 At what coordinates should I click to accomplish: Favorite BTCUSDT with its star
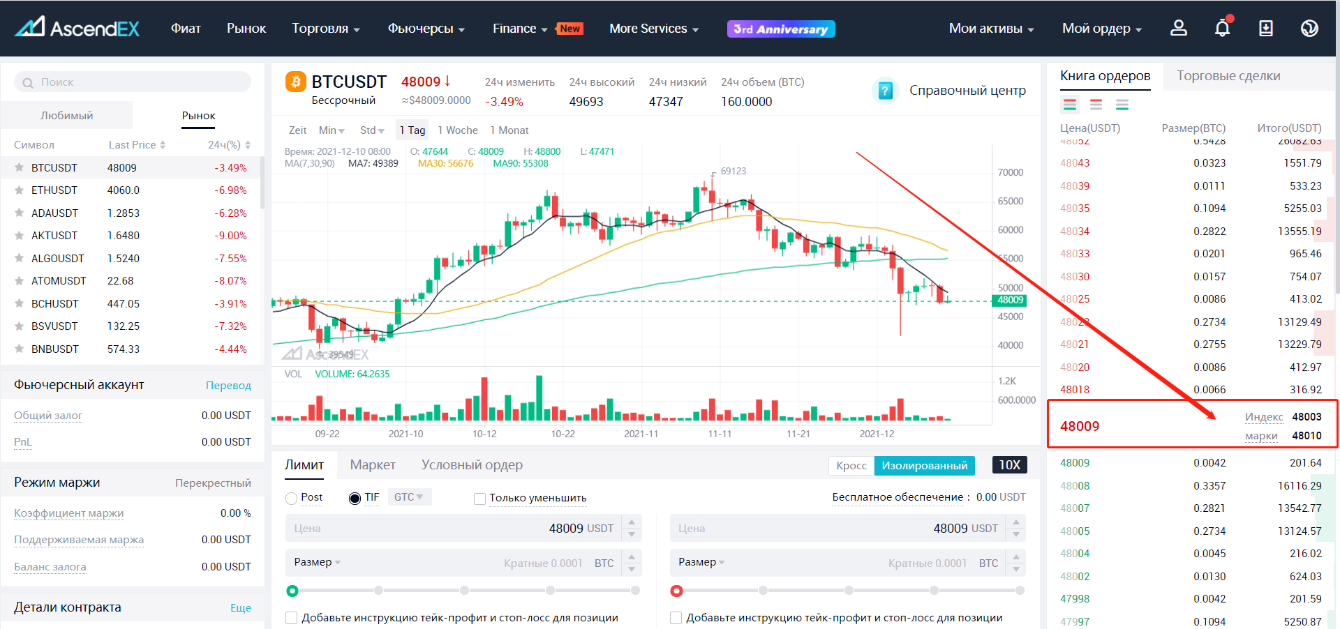(x=20, y=167)
